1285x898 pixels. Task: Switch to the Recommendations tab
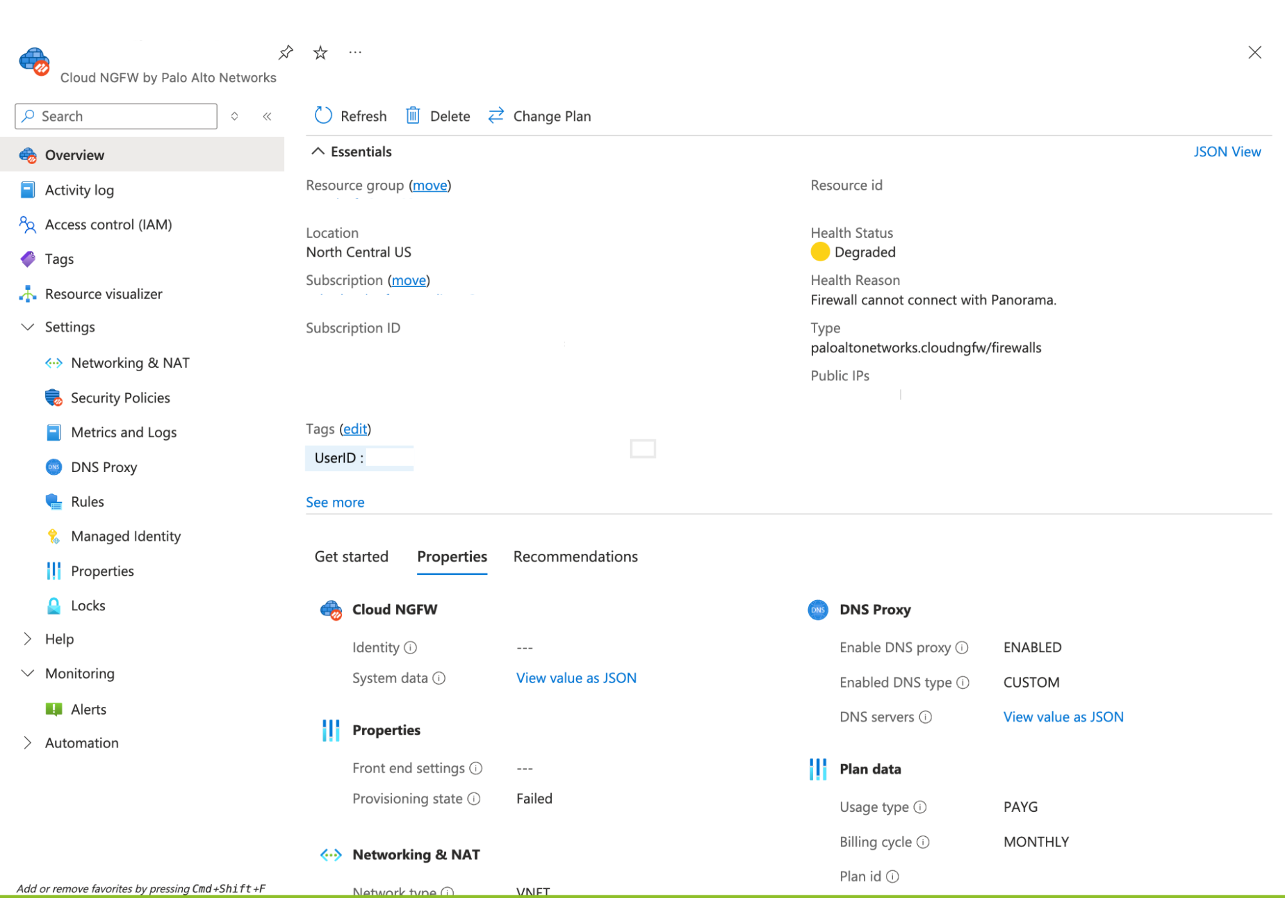point(575,556)
